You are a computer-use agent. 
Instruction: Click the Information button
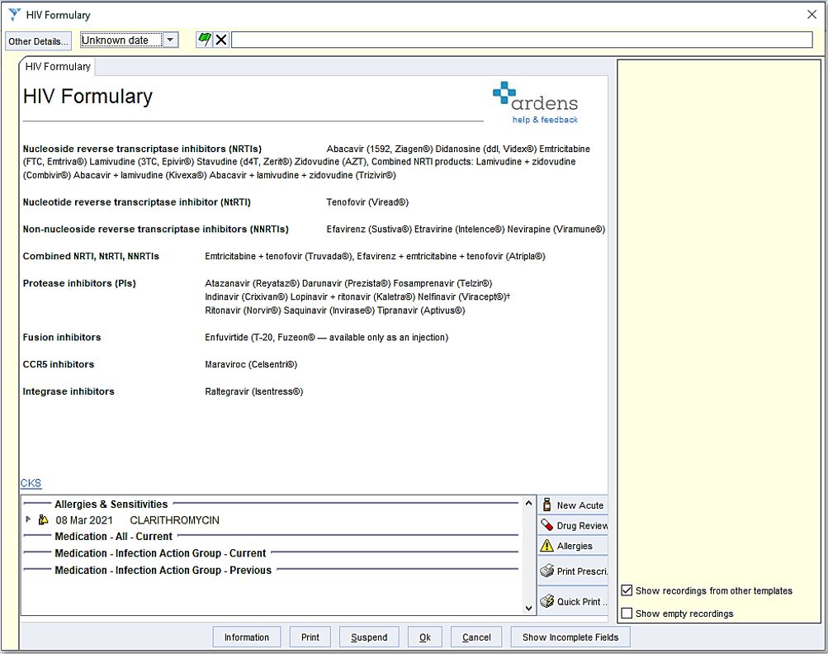pyautogui.click(x=247, y=637)
